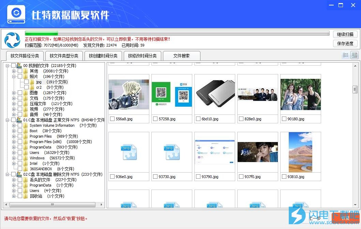Select the hard drive thumbnail 6bd10.jpg
Viewport: 361px width, 229px height.
click(x=214, y=94)
